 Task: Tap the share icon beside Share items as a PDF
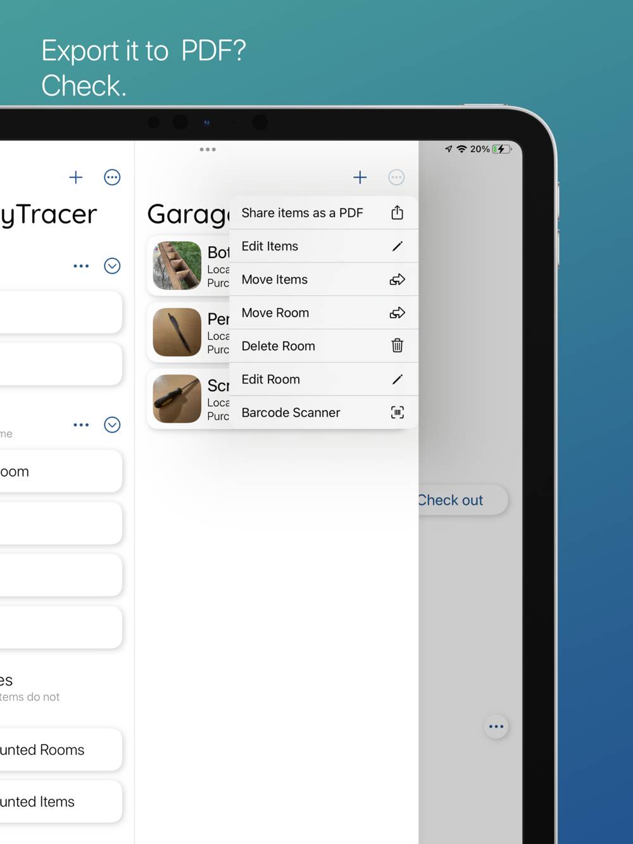tap(397, 213)
